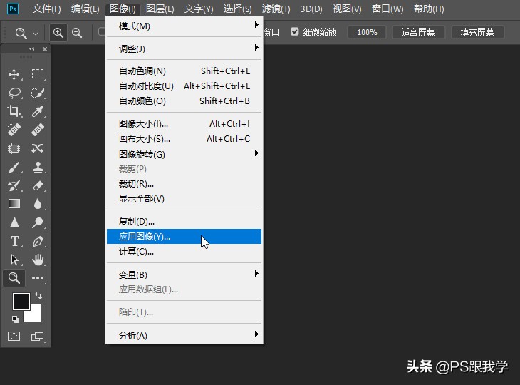Screen dimensions: 520x385
Task: Select the Crop tool
Action: tap(14, 111)
